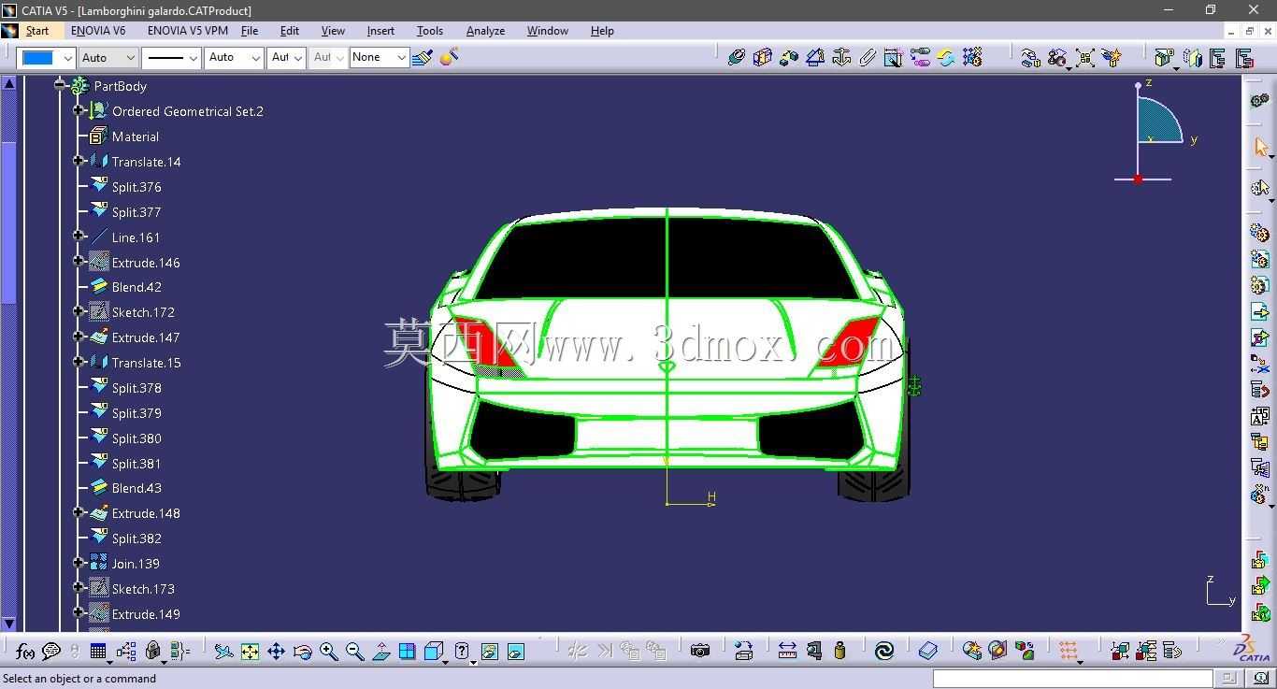
Task: Open the Design Table icon
Action: point(98,652)
